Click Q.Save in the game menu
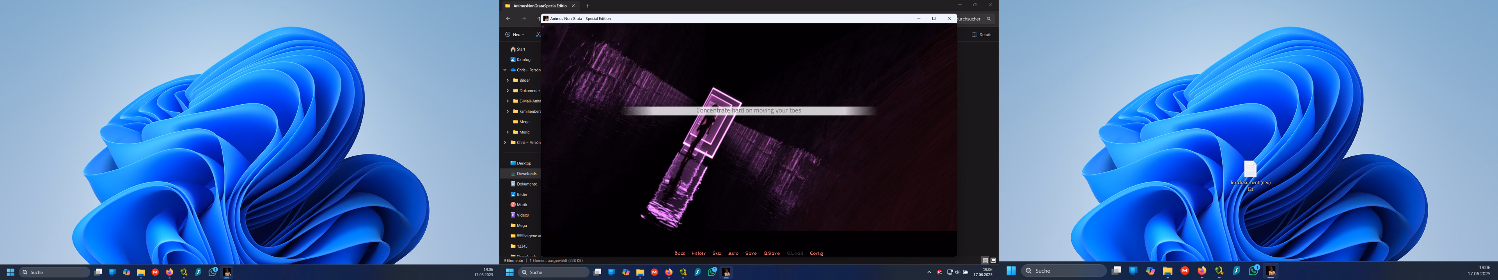Viewport: 1498px width, 280px height. (772, 253)
